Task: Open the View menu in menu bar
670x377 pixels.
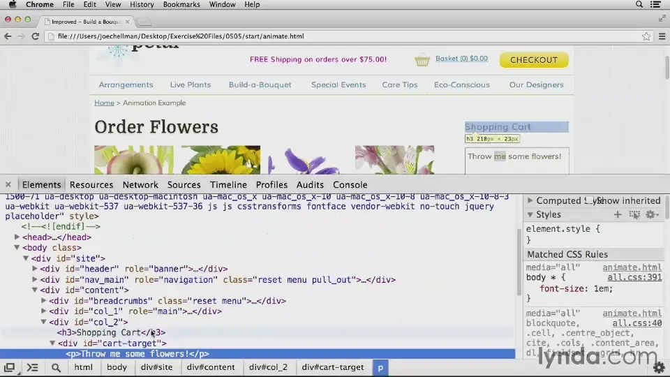Action: pos(113,4)
